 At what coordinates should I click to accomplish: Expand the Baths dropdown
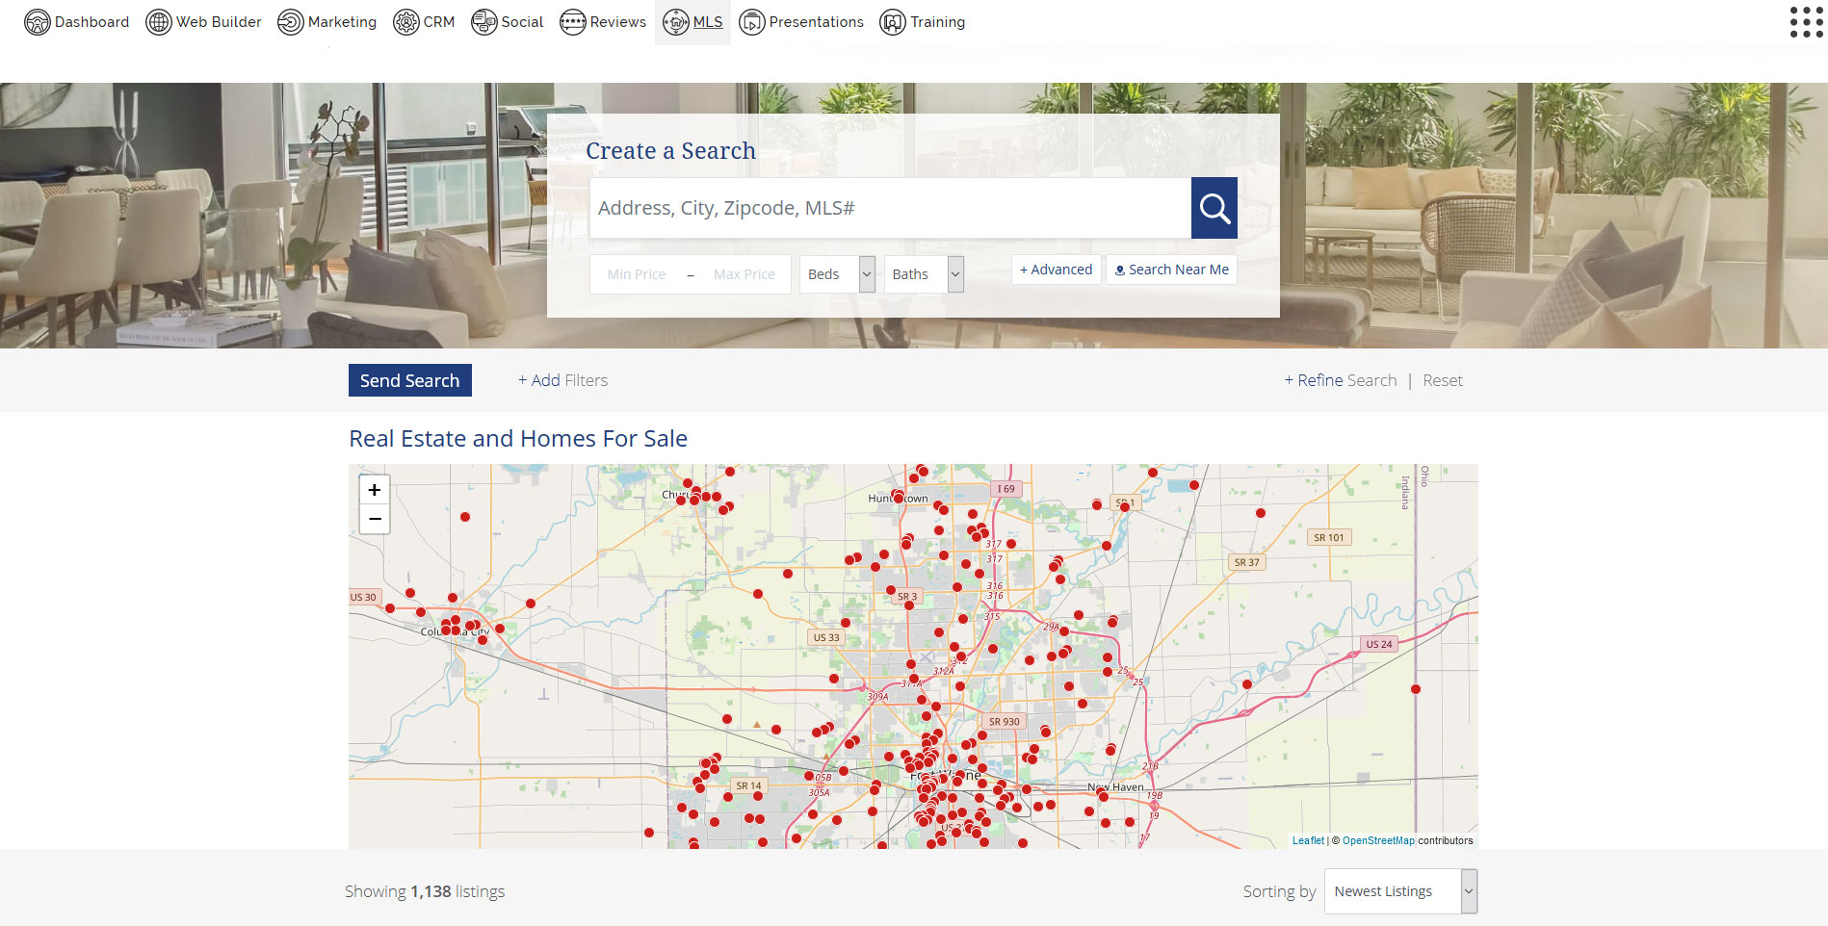pyautogui.click(x=924, y=274)
